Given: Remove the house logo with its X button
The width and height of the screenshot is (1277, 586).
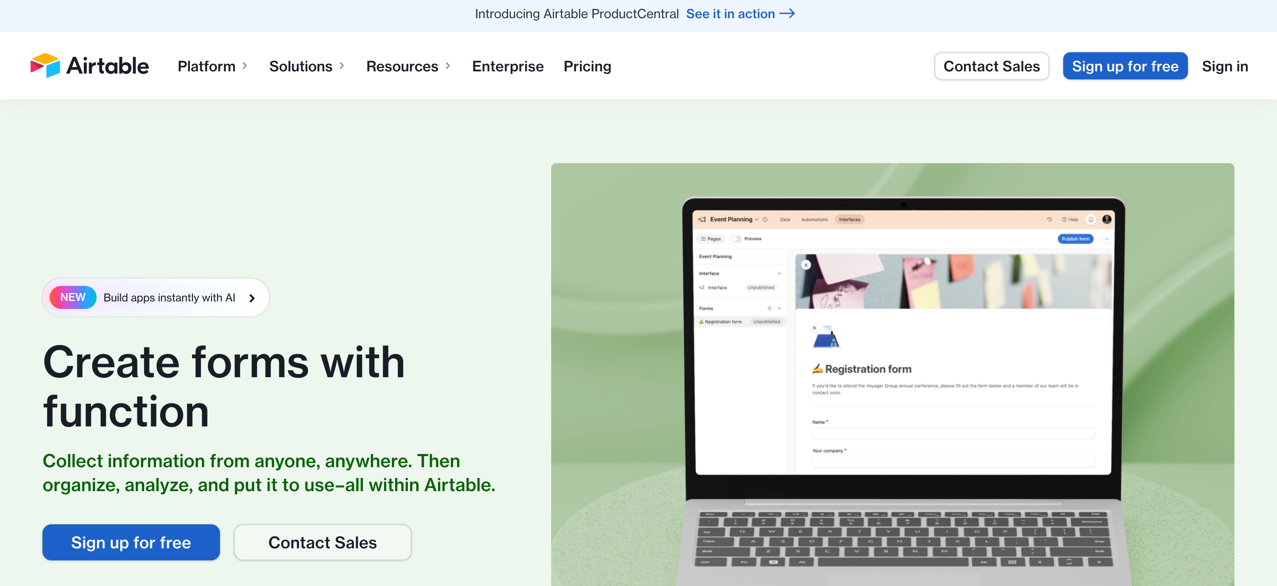Looking at the screenshot, I should coord(815,328).
